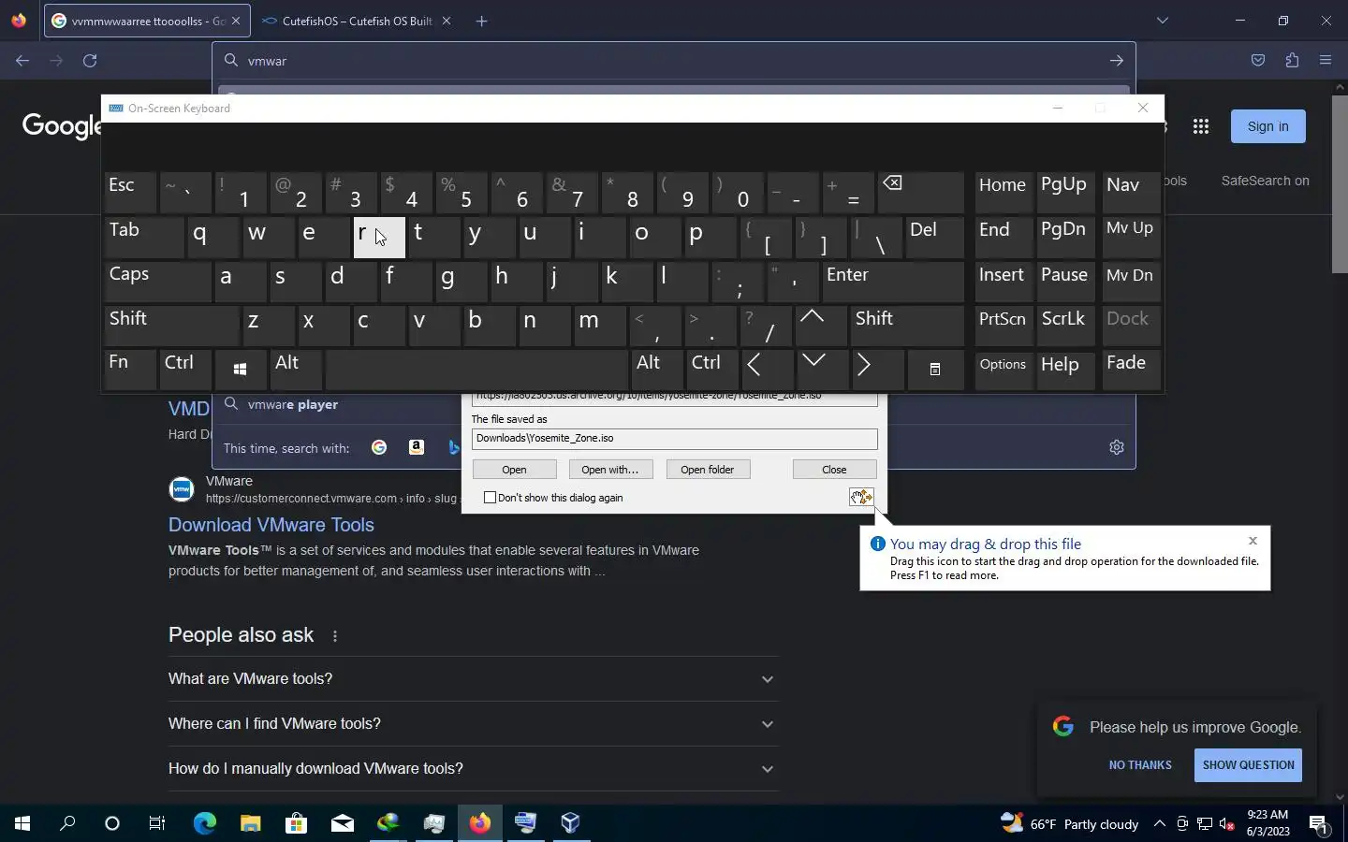Click Open folder in the download dialog

pyautogui.click(x=708, y=470)
